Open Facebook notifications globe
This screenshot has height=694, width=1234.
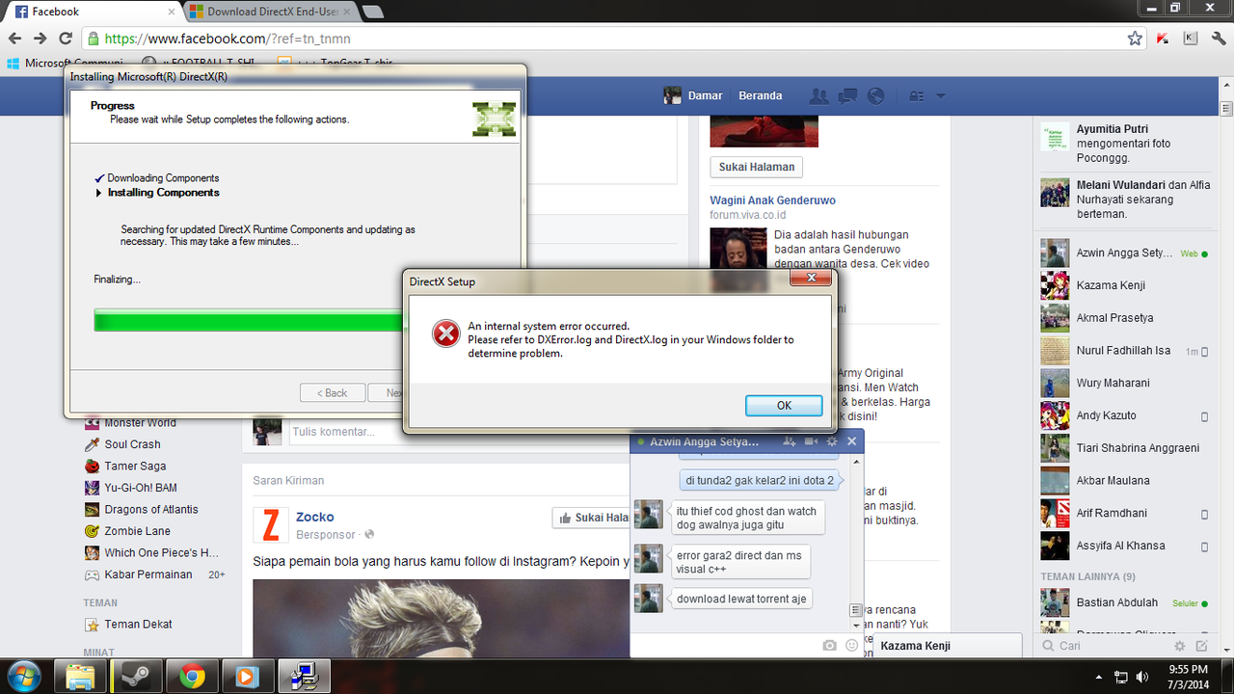(x=875, y=96)
